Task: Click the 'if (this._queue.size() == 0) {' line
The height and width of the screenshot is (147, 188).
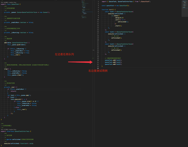Action: (26, 101)
